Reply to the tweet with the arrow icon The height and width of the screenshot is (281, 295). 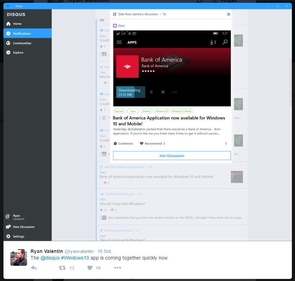(x=34, y=268)
